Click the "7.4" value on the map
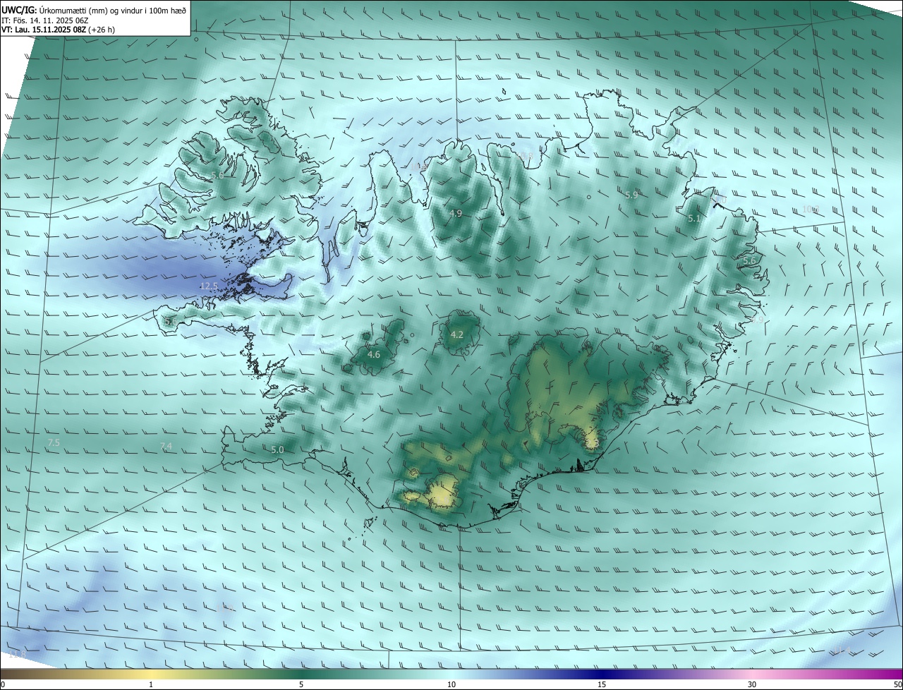 click(166, 446)
